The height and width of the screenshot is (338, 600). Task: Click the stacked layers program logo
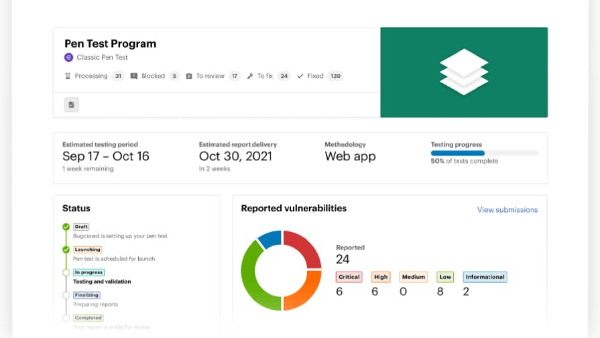click(x=464, y=72)
